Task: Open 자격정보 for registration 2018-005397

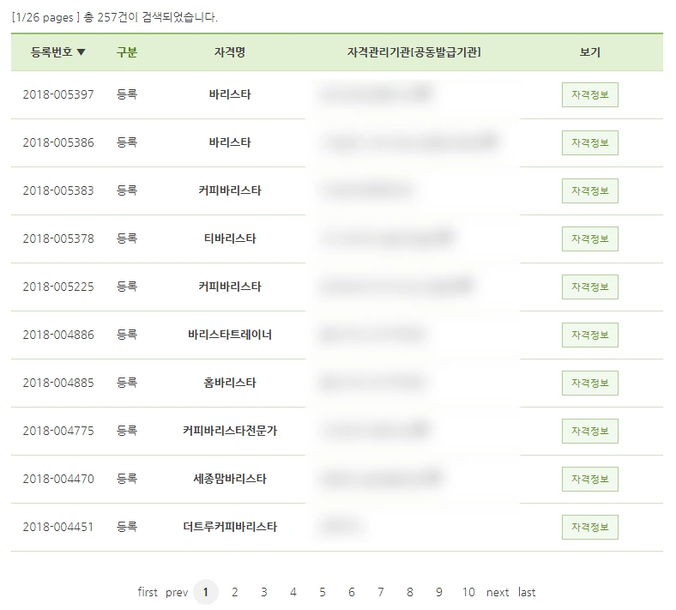Action: [589, 95]
